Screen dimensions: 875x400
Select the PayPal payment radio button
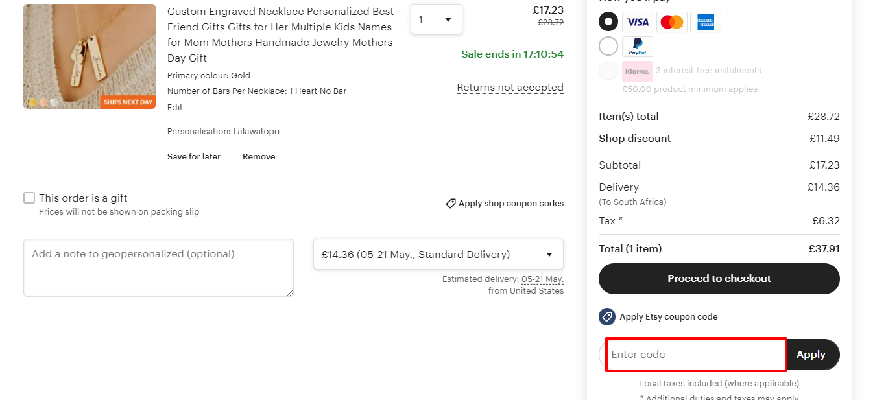608,47
